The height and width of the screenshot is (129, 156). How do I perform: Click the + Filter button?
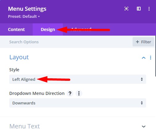pyautogui.click(x=143, y=42)
